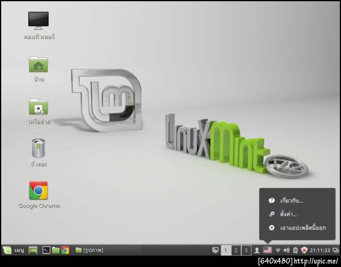
Task: Open the Trash can desktop icon
Action: (x=39, y=148)
